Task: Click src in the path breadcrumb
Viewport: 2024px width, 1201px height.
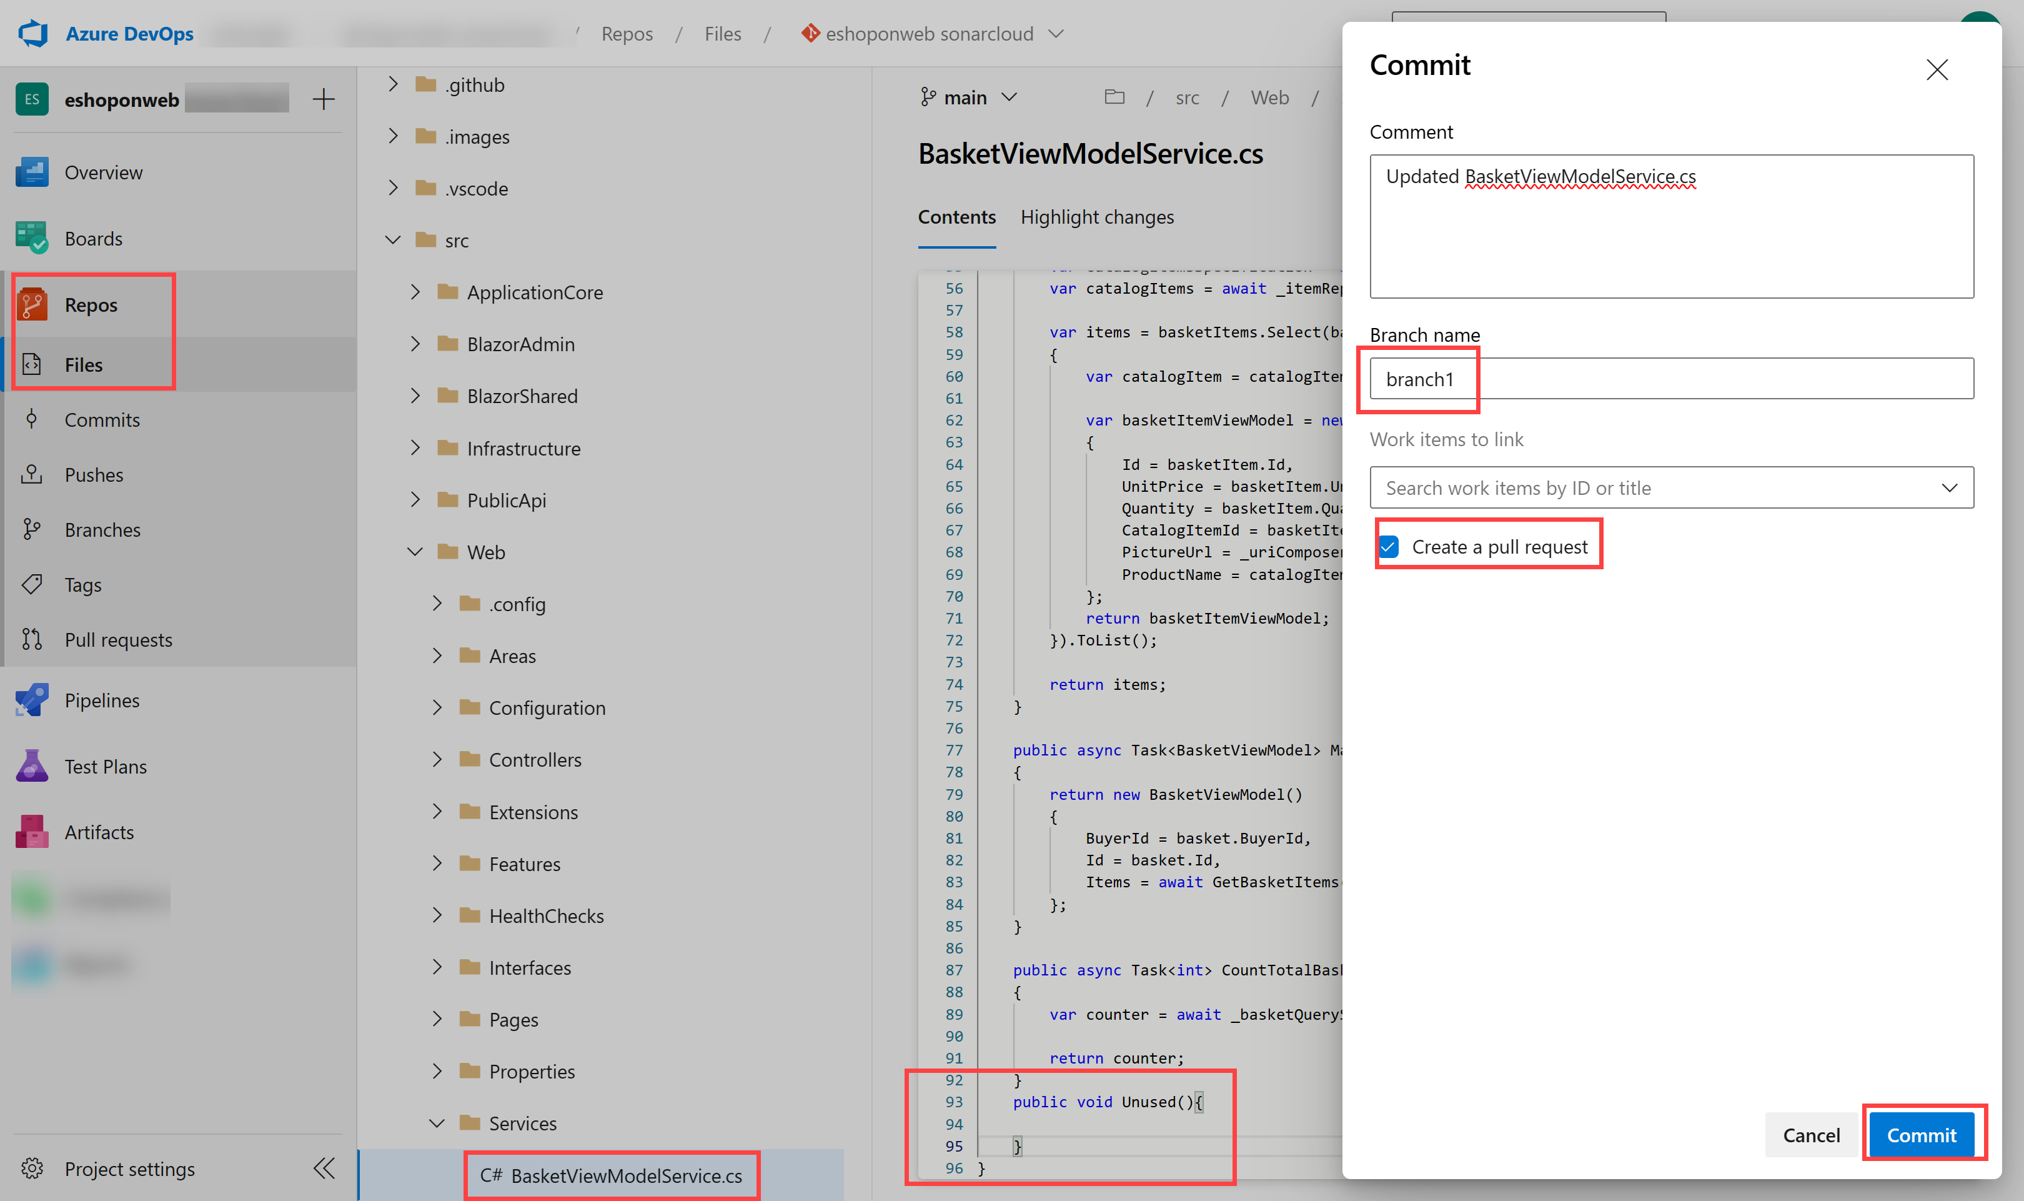Action: pos(1188,97)
